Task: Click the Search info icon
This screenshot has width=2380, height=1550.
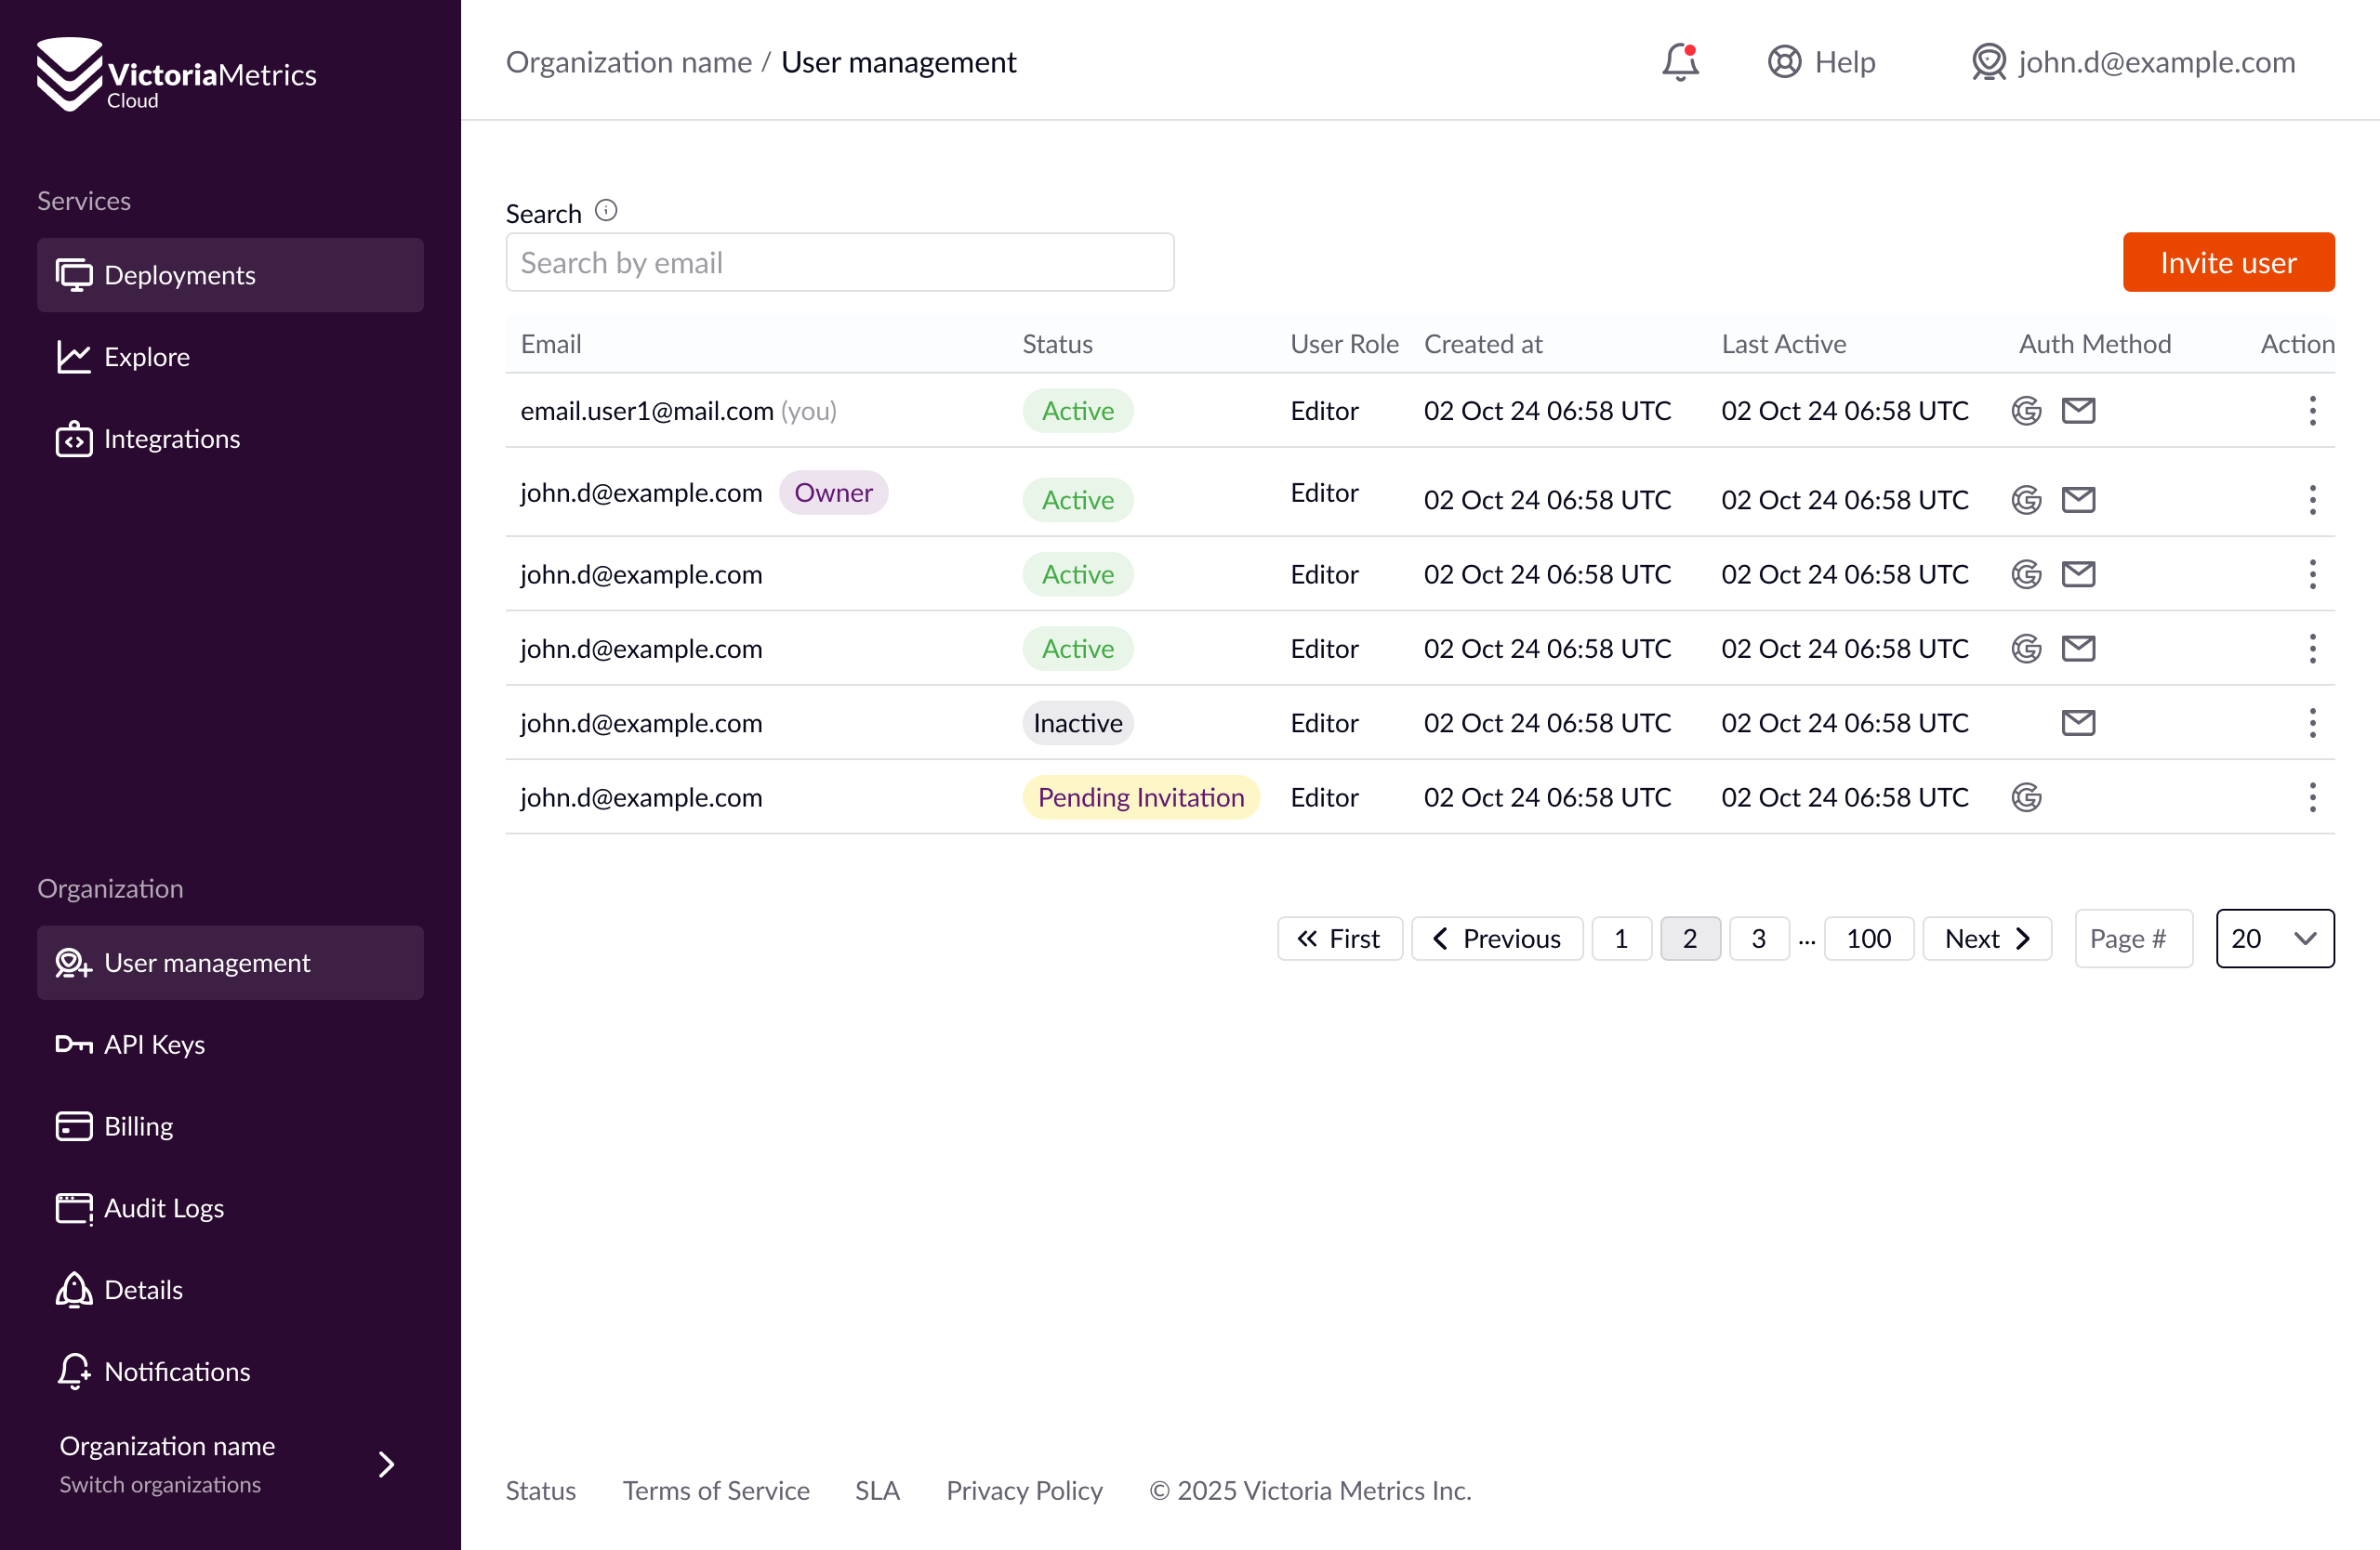Action: 606,211
